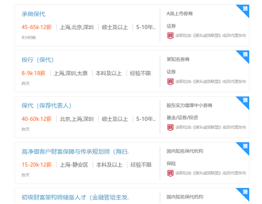Click 经验不限 in the 高净值客户 card

click(x=141, y=165)
